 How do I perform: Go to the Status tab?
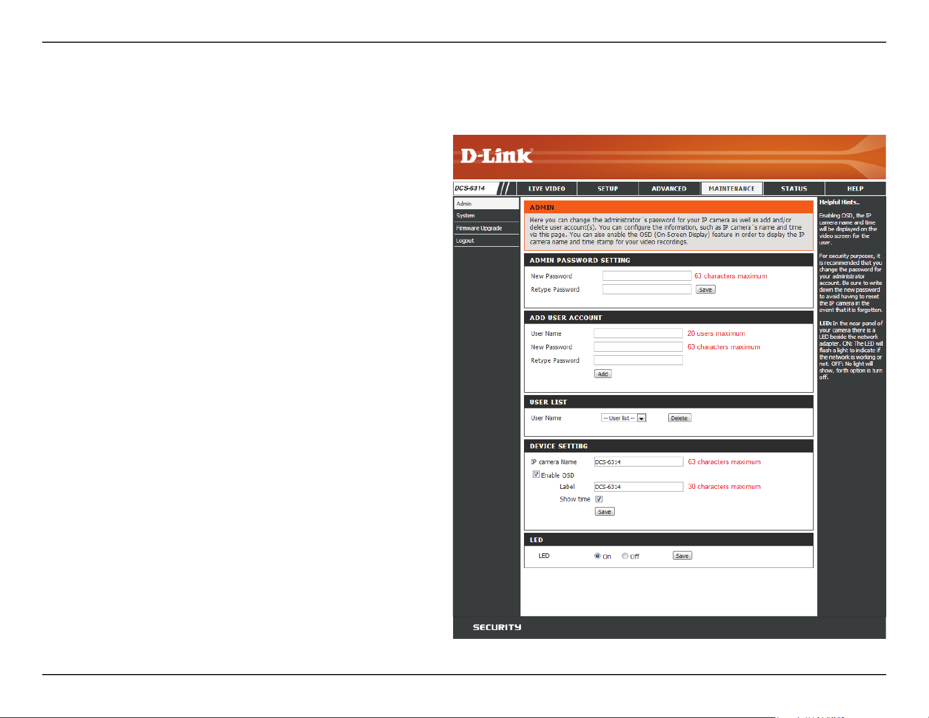tap(794, 189)
